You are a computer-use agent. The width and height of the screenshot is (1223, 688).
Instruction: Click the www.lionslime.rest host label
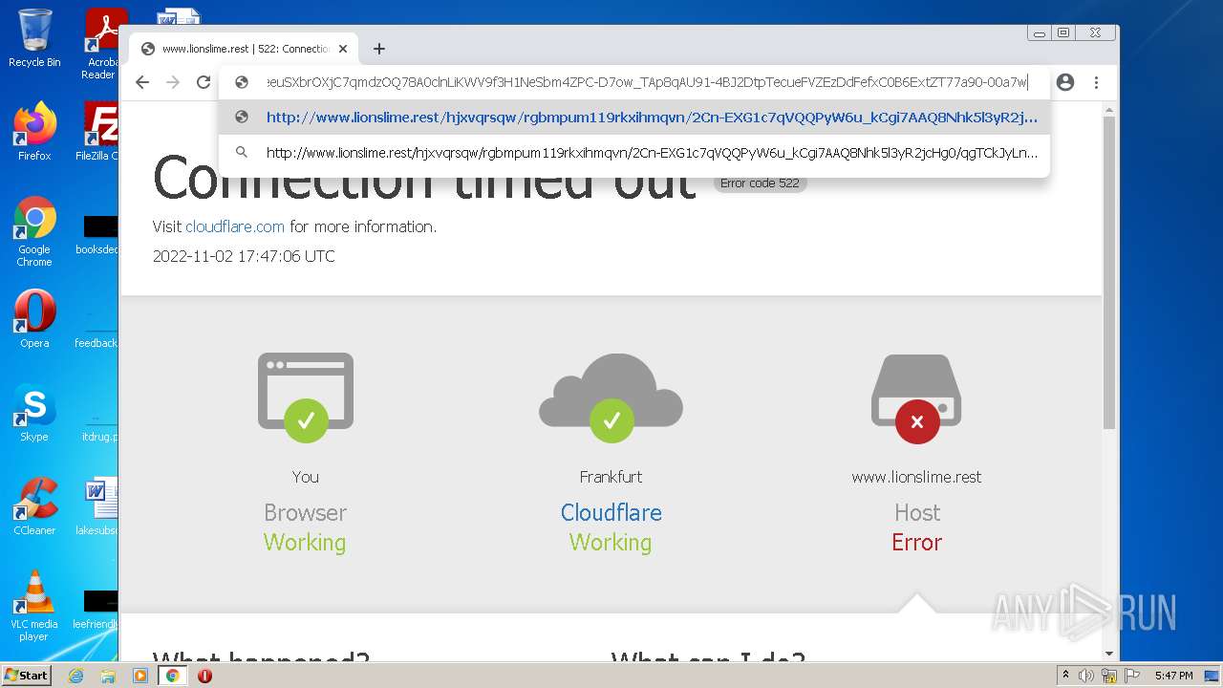pos(916,477)
